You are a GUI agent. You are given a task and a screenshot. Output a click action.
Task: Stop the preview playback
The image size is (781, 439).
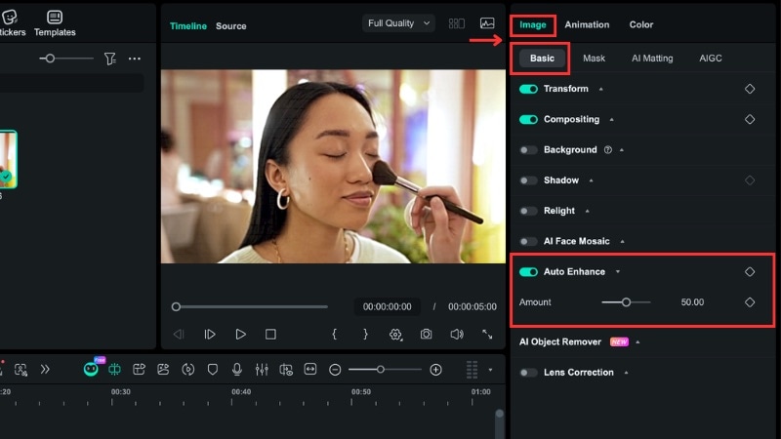[270, 335]
